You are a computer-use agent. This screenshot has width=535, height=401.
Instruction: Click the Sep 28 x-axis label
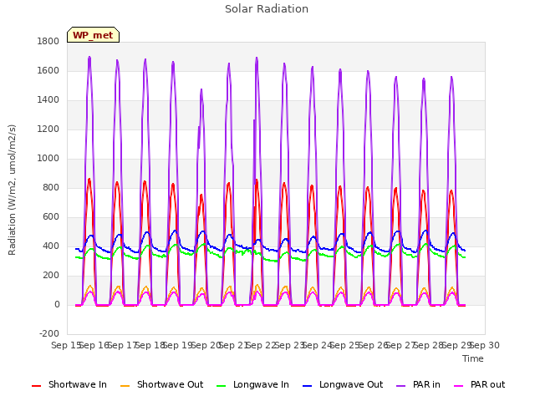point(429,345)
